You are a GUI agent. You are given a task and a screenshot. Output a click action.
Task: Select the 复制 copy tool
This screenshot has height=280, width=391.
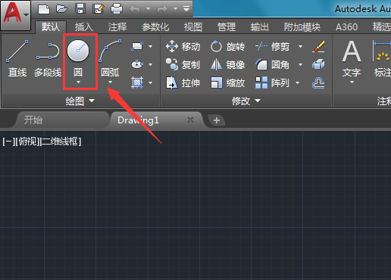(x=183, y=65)
